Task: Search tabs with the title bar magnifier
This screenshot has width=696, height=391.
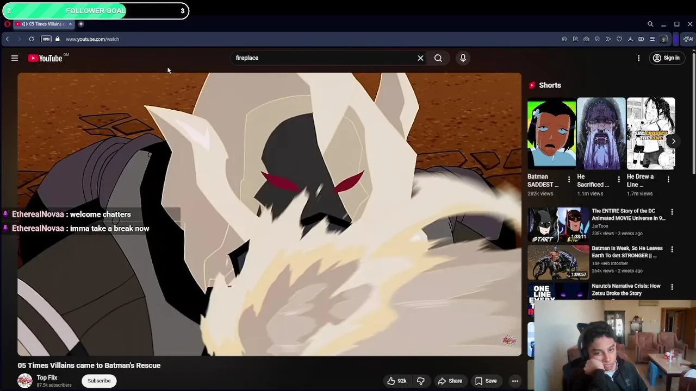Action: (650, 24)
